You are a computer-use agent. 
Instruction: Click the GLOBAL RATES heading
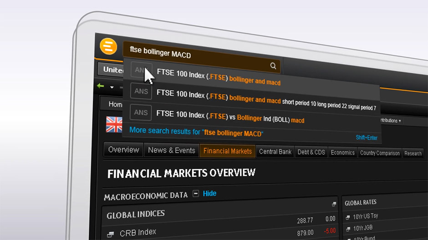coord(360,203)
